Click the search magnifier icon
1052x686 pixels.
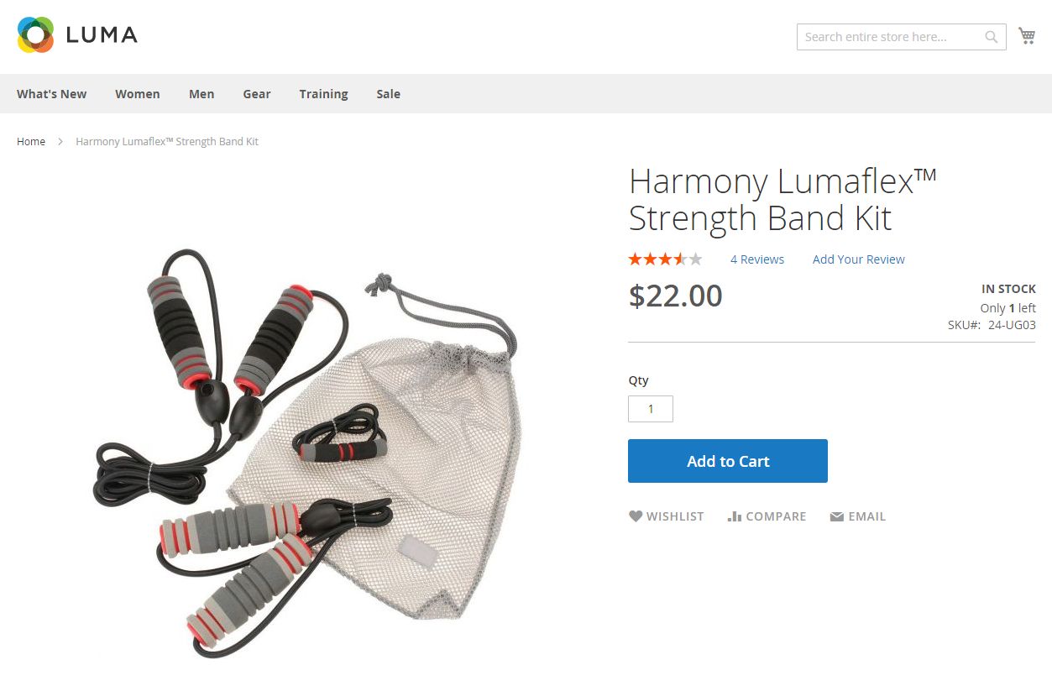coord(992,37)
